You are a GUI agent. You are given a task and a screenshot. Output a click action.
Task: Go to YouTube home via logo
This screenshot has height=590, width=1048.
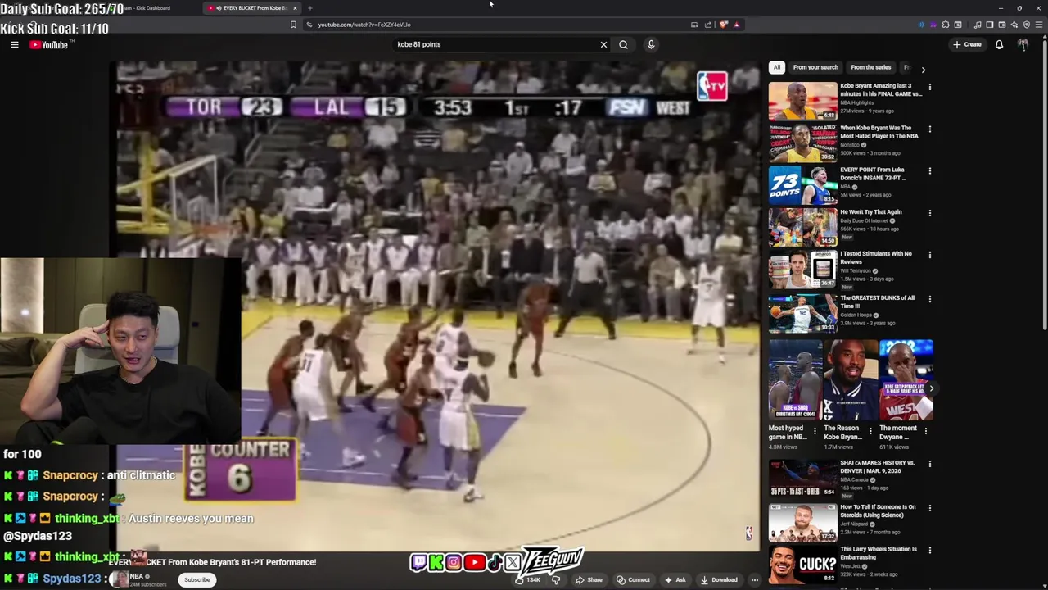[x=49, y=45]
